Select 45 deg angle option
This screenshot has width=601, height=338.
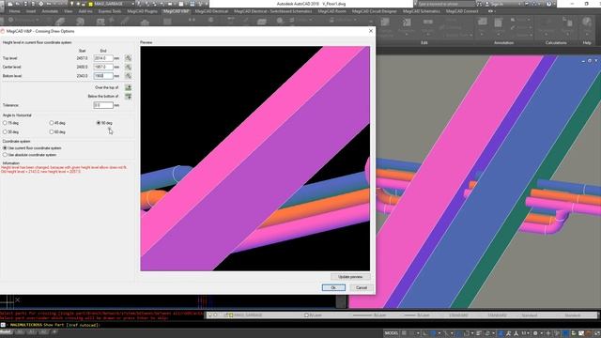52,123
